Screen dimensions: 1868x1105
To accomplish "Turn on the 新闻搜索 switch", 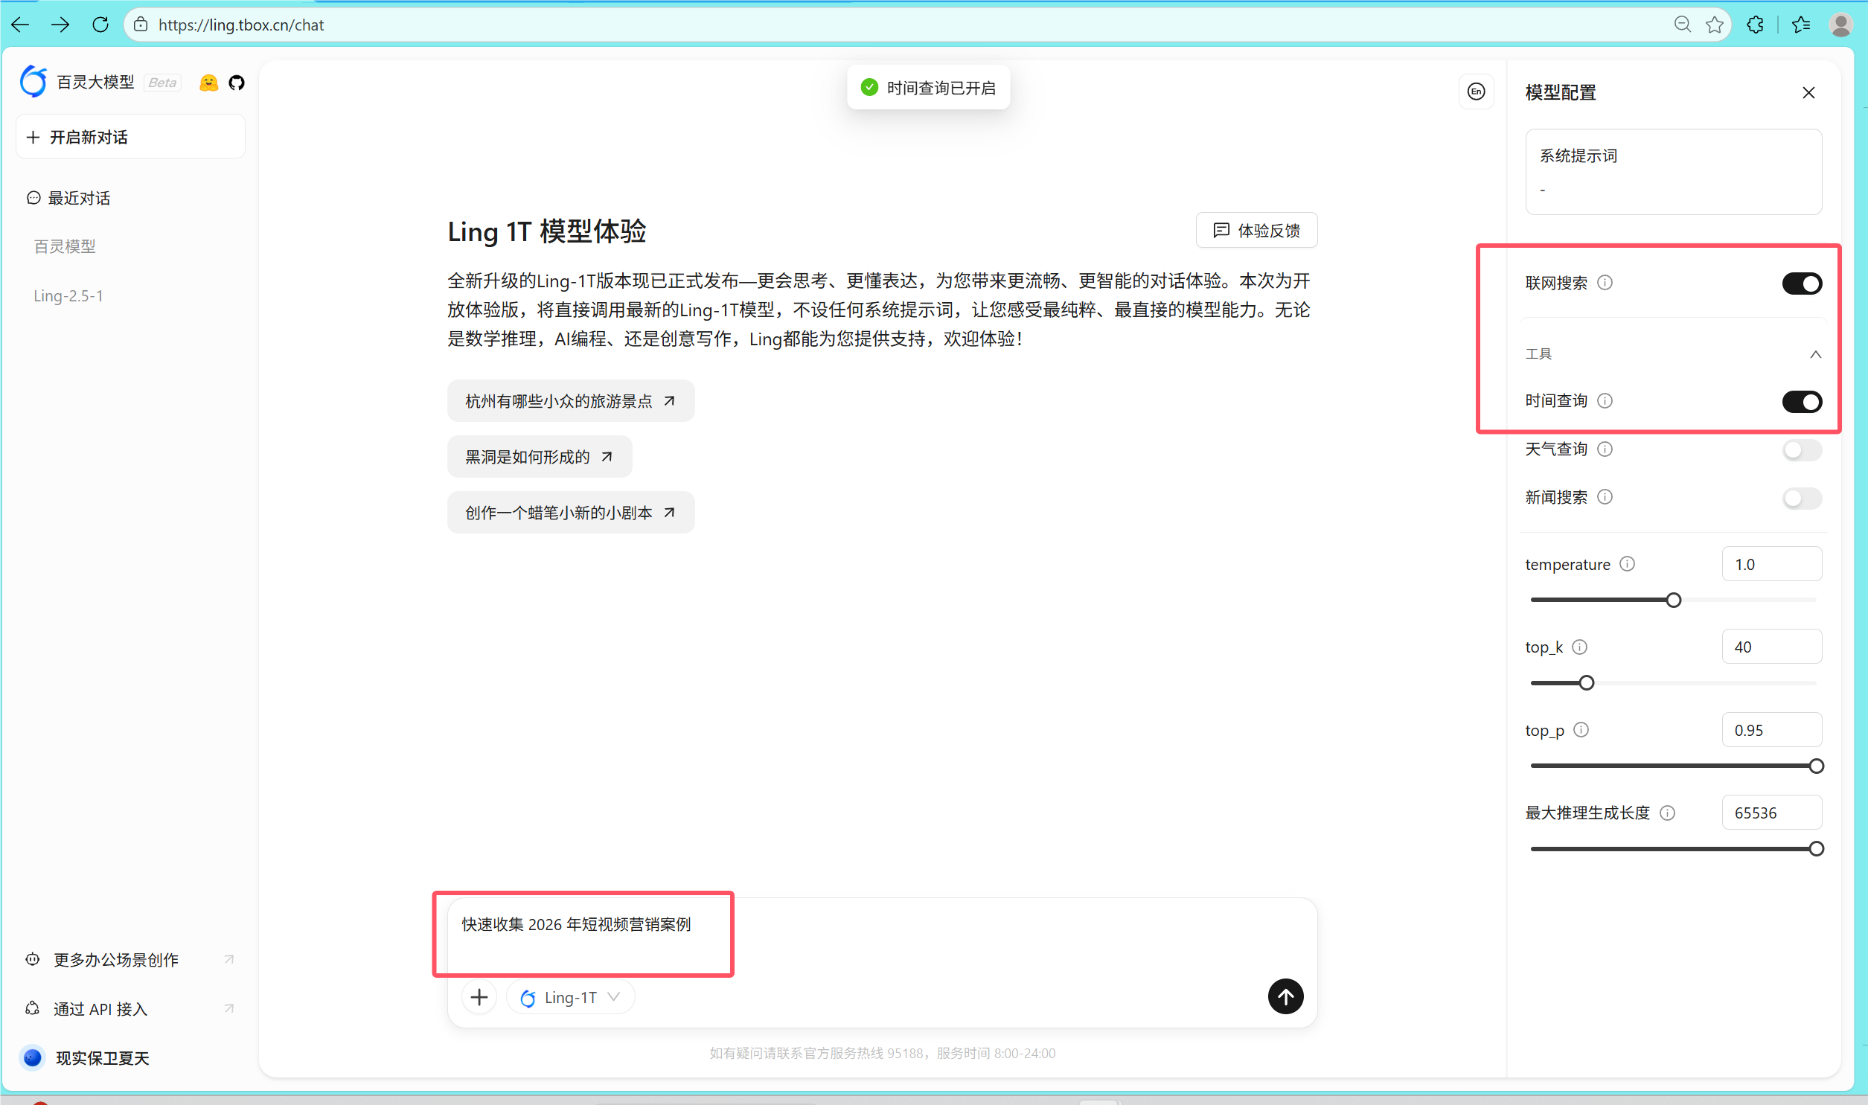I will click(1801, 497).
